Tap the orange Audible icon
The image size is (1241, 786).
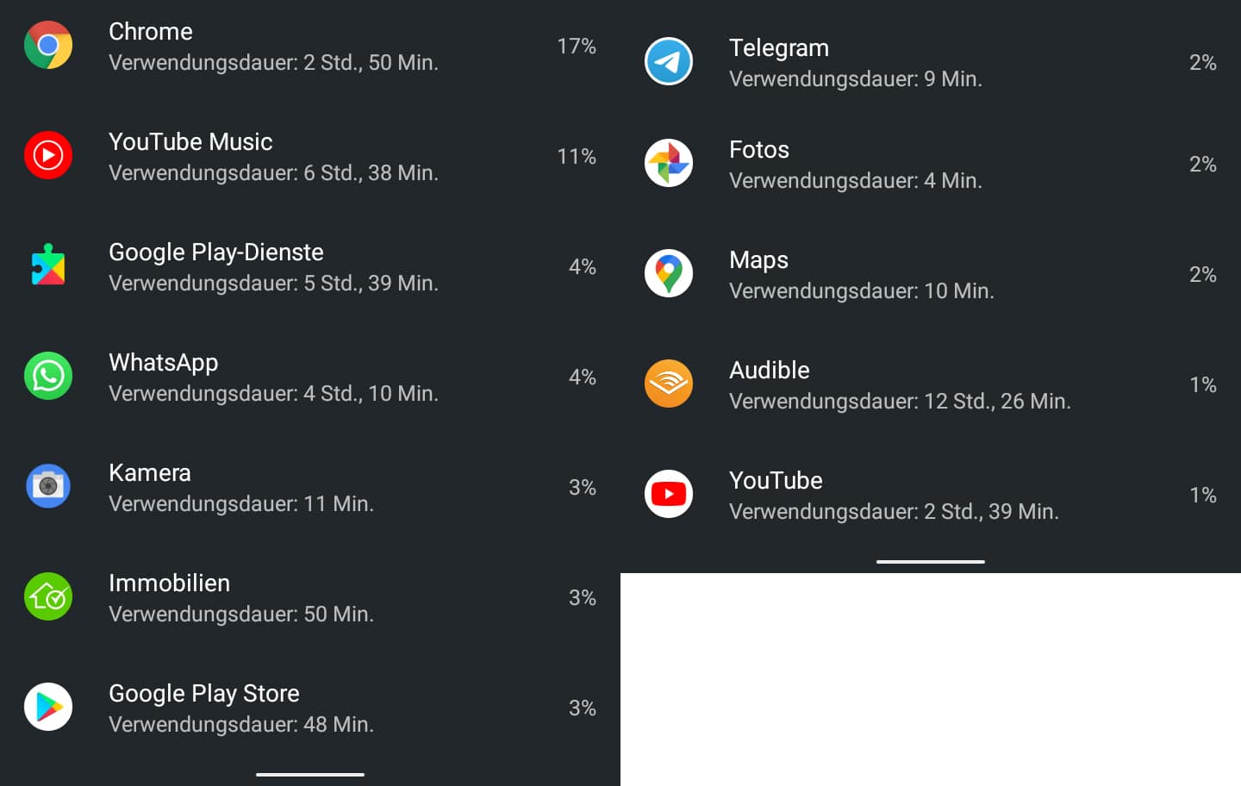pyautogui.click(x=669, y=384)
